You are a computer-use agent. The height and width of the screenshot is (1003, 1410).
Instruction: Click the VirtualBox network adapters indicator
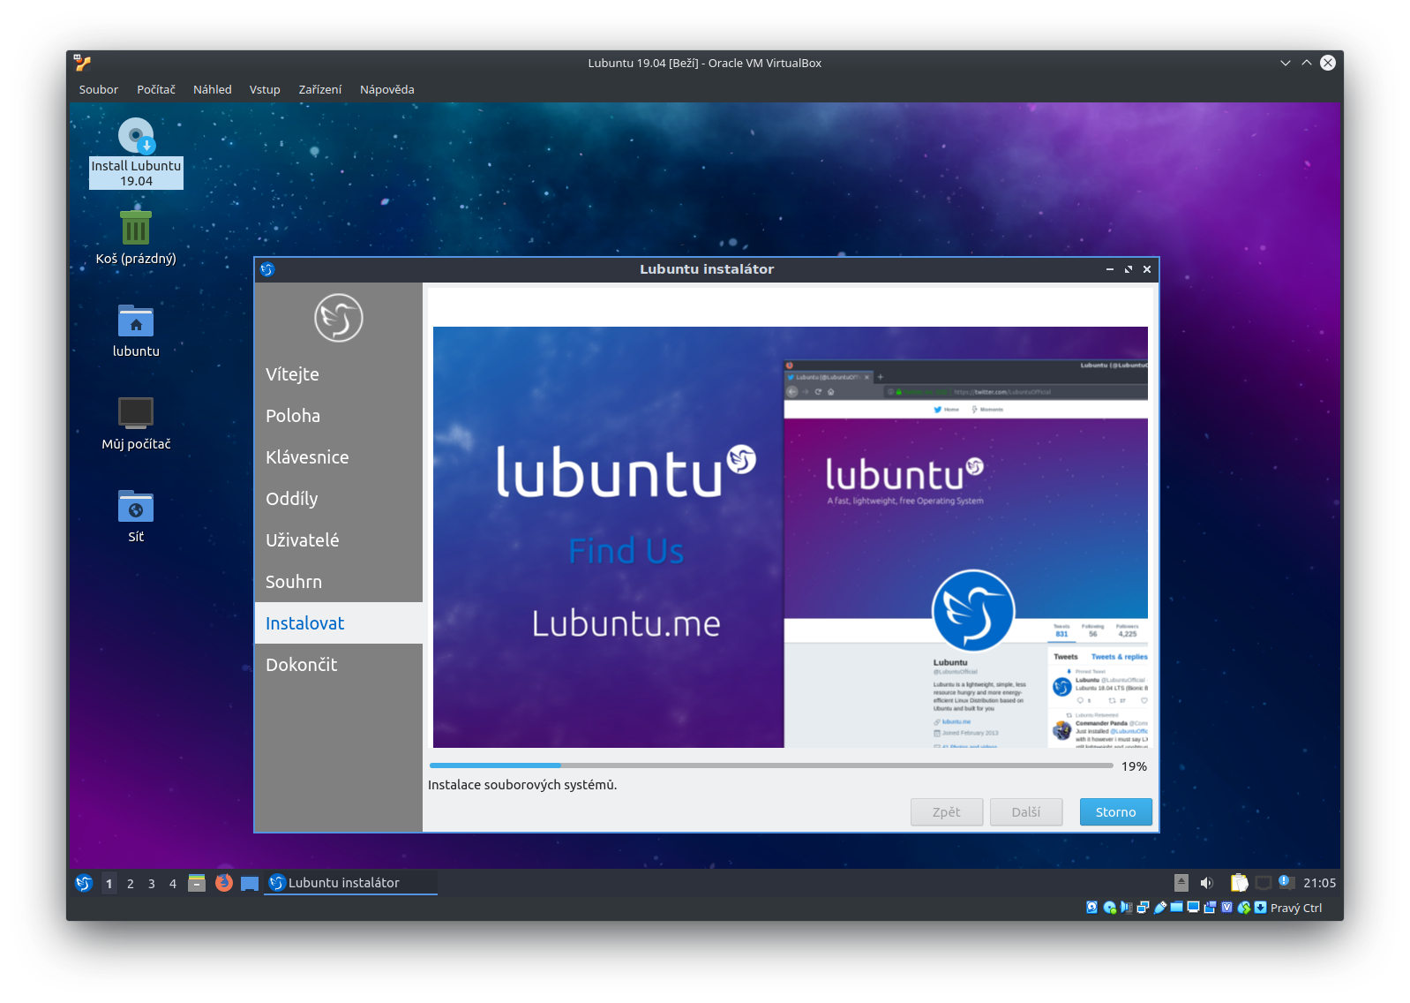point(1143,908)
